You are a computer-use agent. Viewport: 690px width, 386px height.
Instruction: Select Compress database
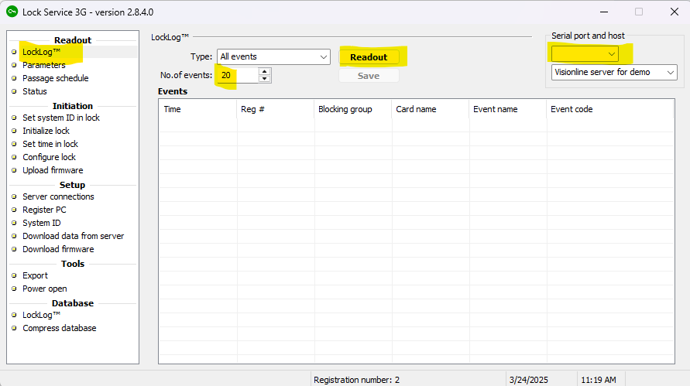pyautogui.click(x=60, y=329)
